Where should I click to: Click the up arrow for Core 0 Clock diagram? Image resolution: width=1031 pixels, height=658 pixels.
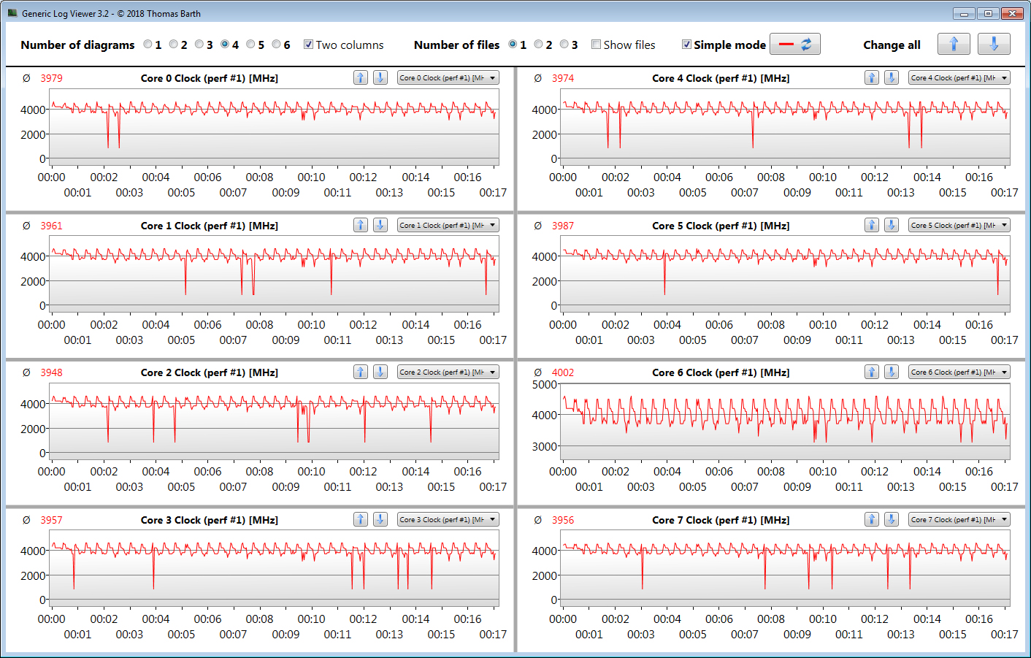[361, 77]
